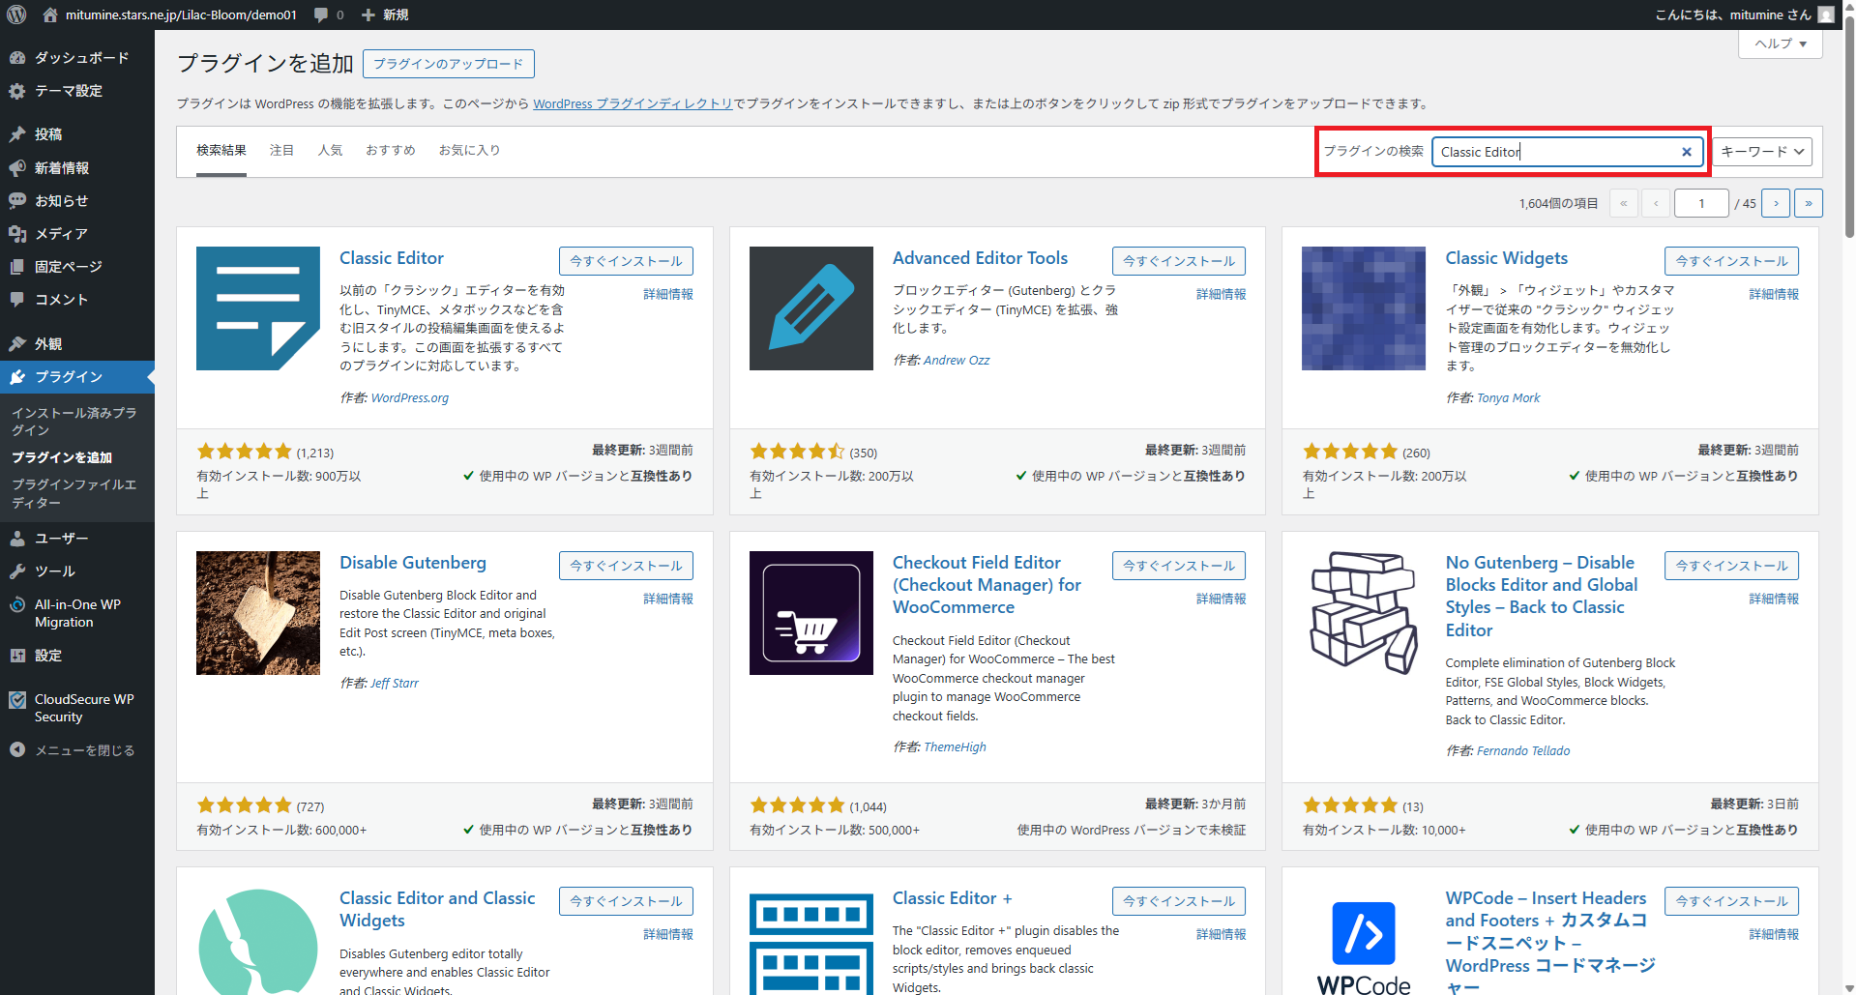1856x995 pixels.
Task: Switch to the おすすめ tab
Action: click(x=390, y=151)
